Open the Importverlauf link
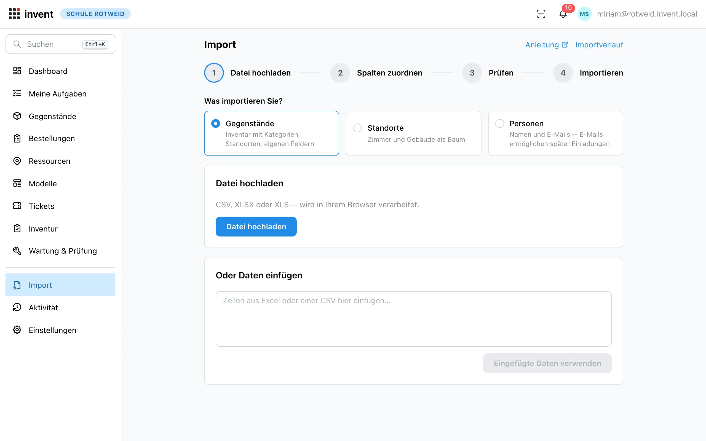This screenshot has width=706, height=441. pyautogui.click(x=599, y=45)
